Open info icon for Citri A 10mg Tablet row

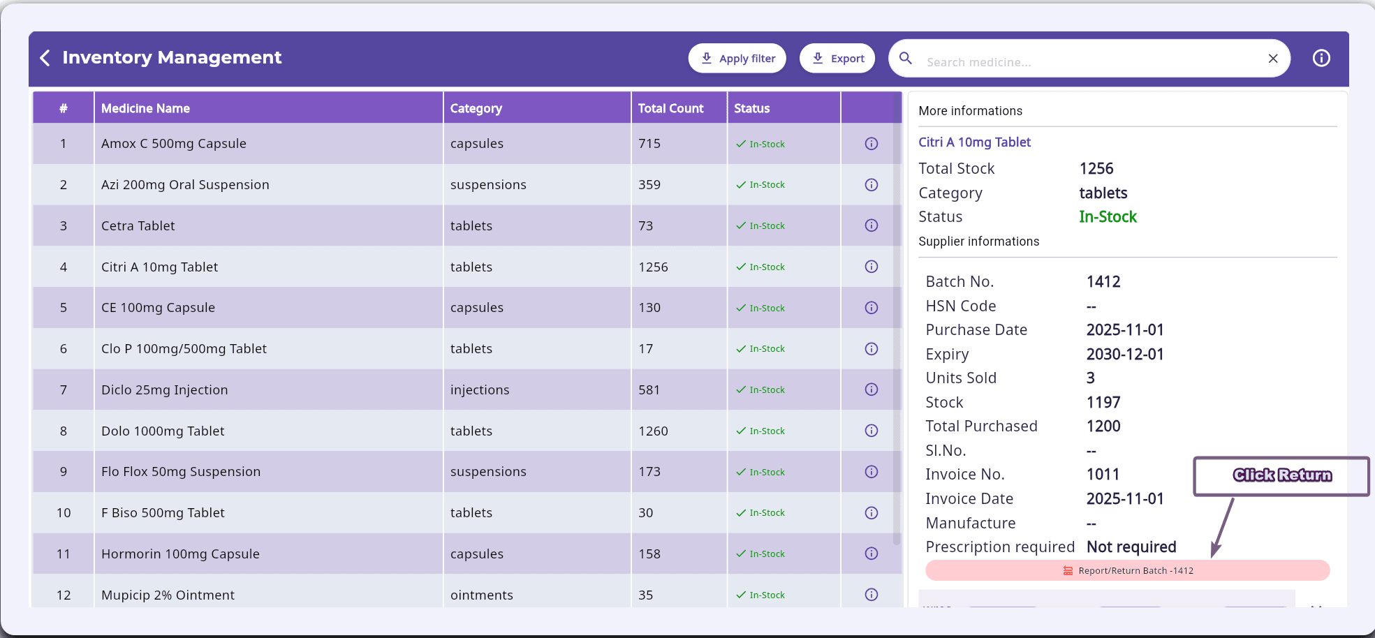pyautogui.click(x=872, y=267)
